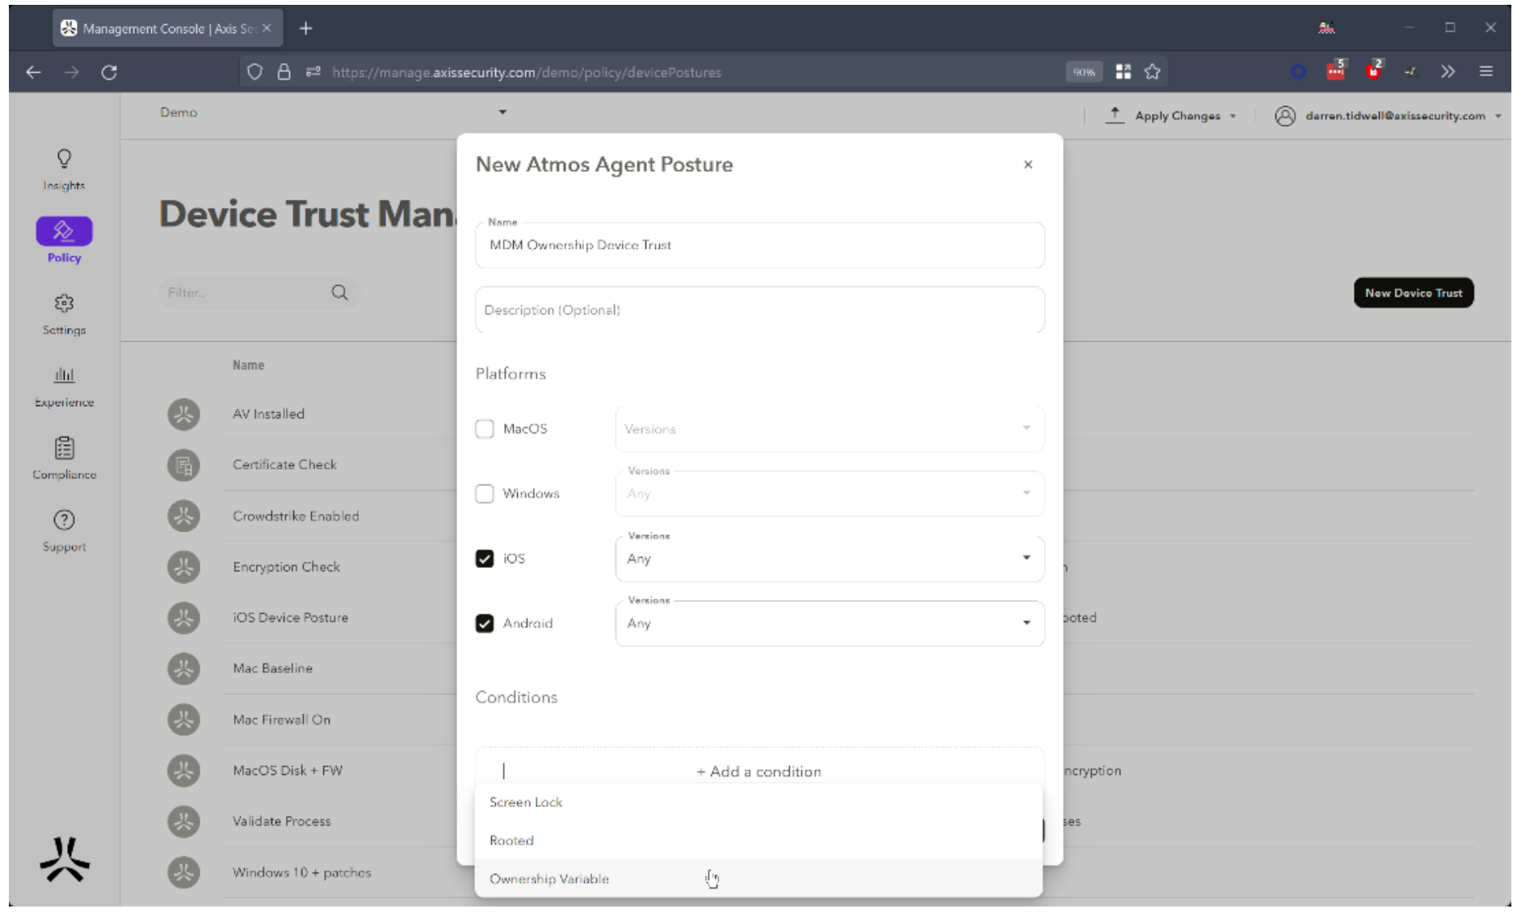Image resolution: width=1517 pixels, height=913 pixels.
Task: Enable the Windows platform checkbox
Action: [485, 494]
